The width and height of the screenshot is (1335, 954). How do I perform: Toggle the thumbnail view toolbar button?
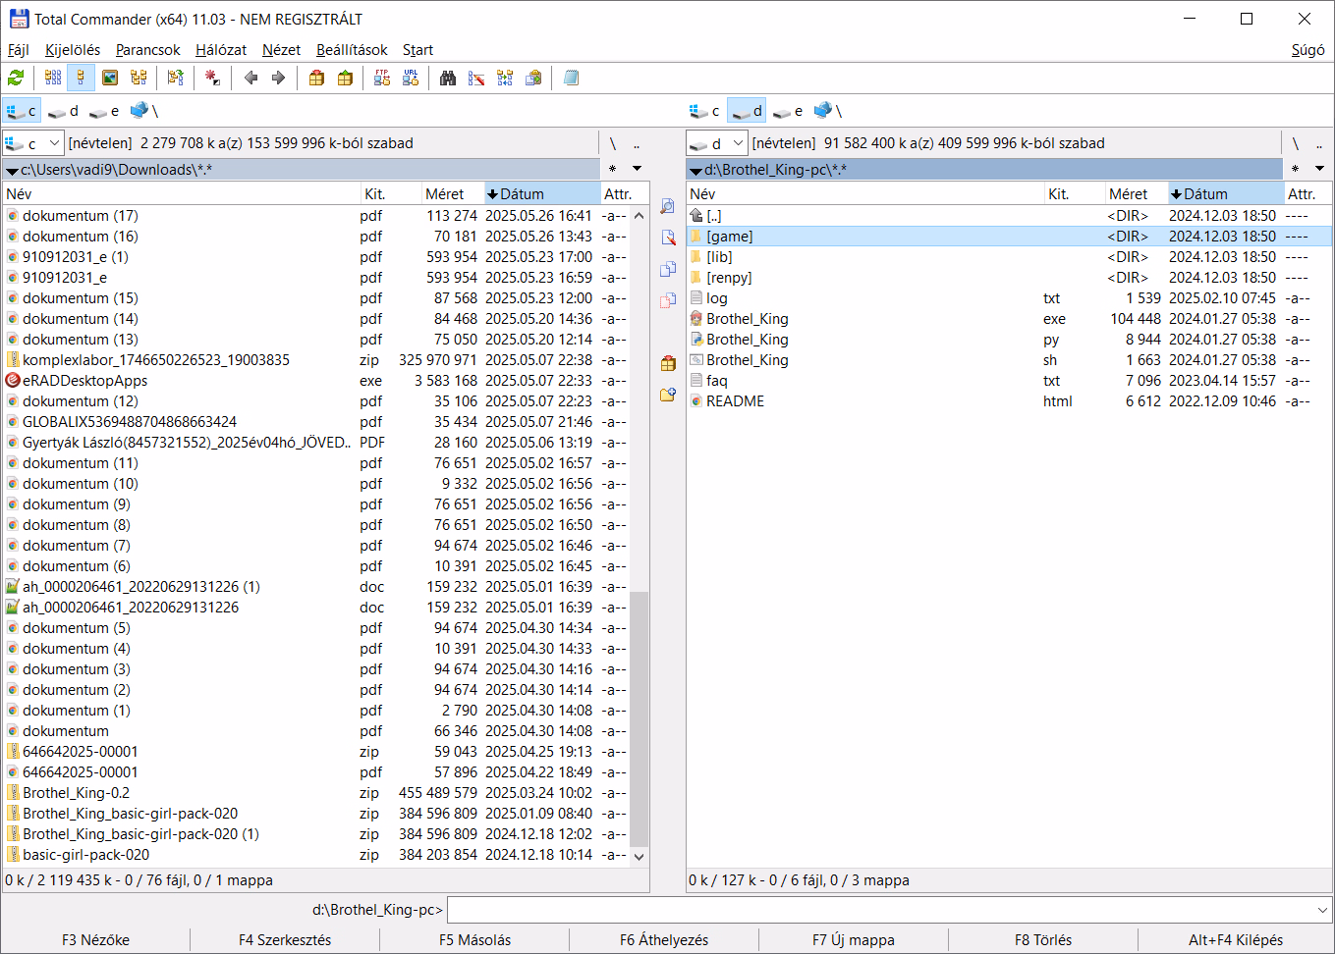tap(110, 78)
